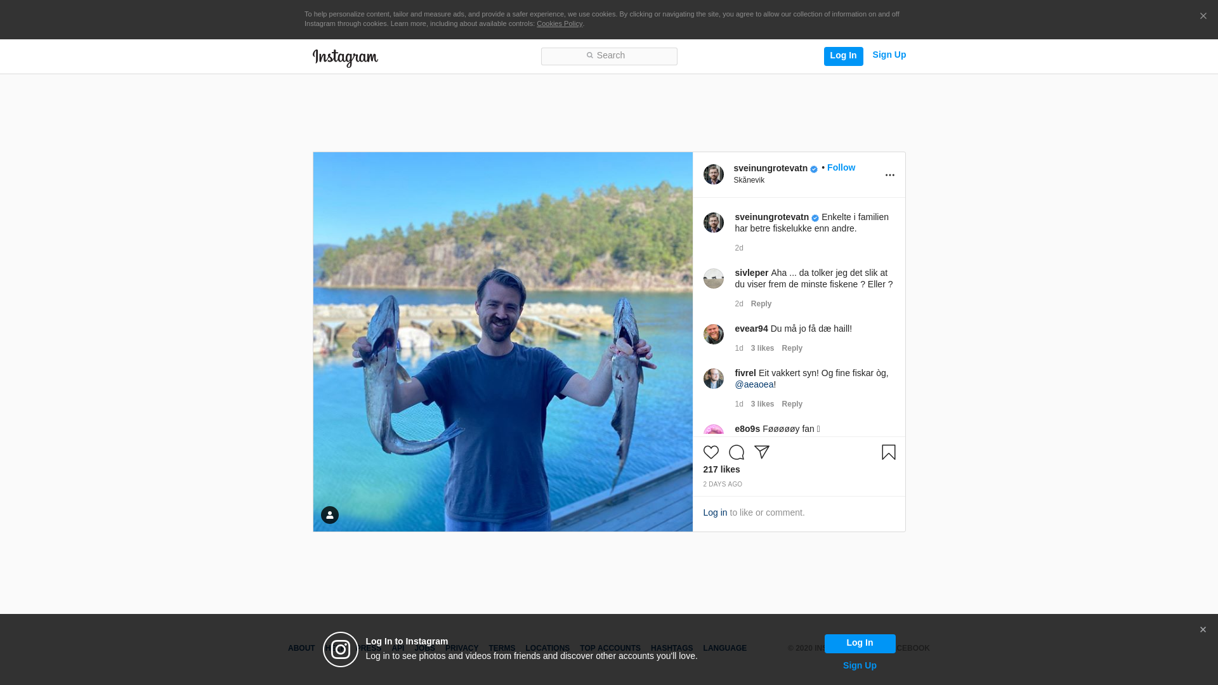Save post with bookmark icon
The image size is (1218, 685).
pyautogui.click(x=888, y=452)
